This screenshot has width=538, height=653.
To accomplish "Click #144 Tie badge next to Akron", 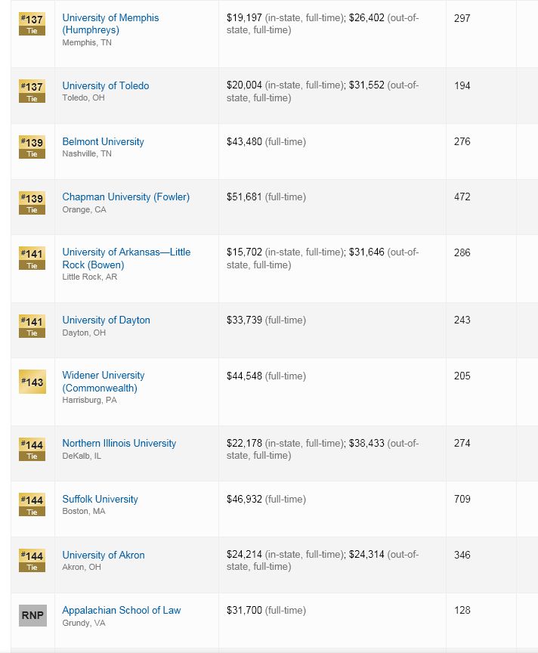I will coord(32,561).
